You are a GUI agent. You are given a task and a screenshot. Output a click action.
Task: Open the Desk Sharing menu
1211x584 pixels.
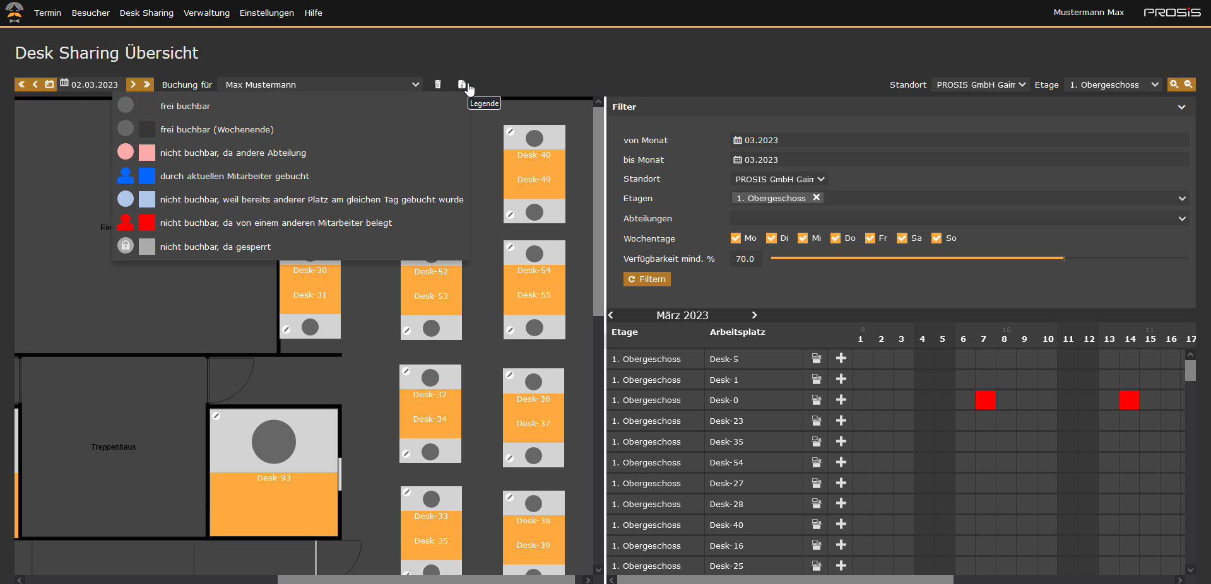click(x=146, y=13)
